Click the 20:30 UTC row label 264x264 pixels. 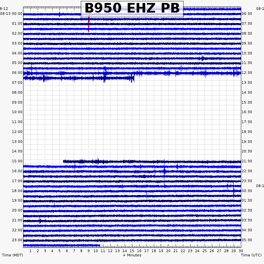[247, 151]
